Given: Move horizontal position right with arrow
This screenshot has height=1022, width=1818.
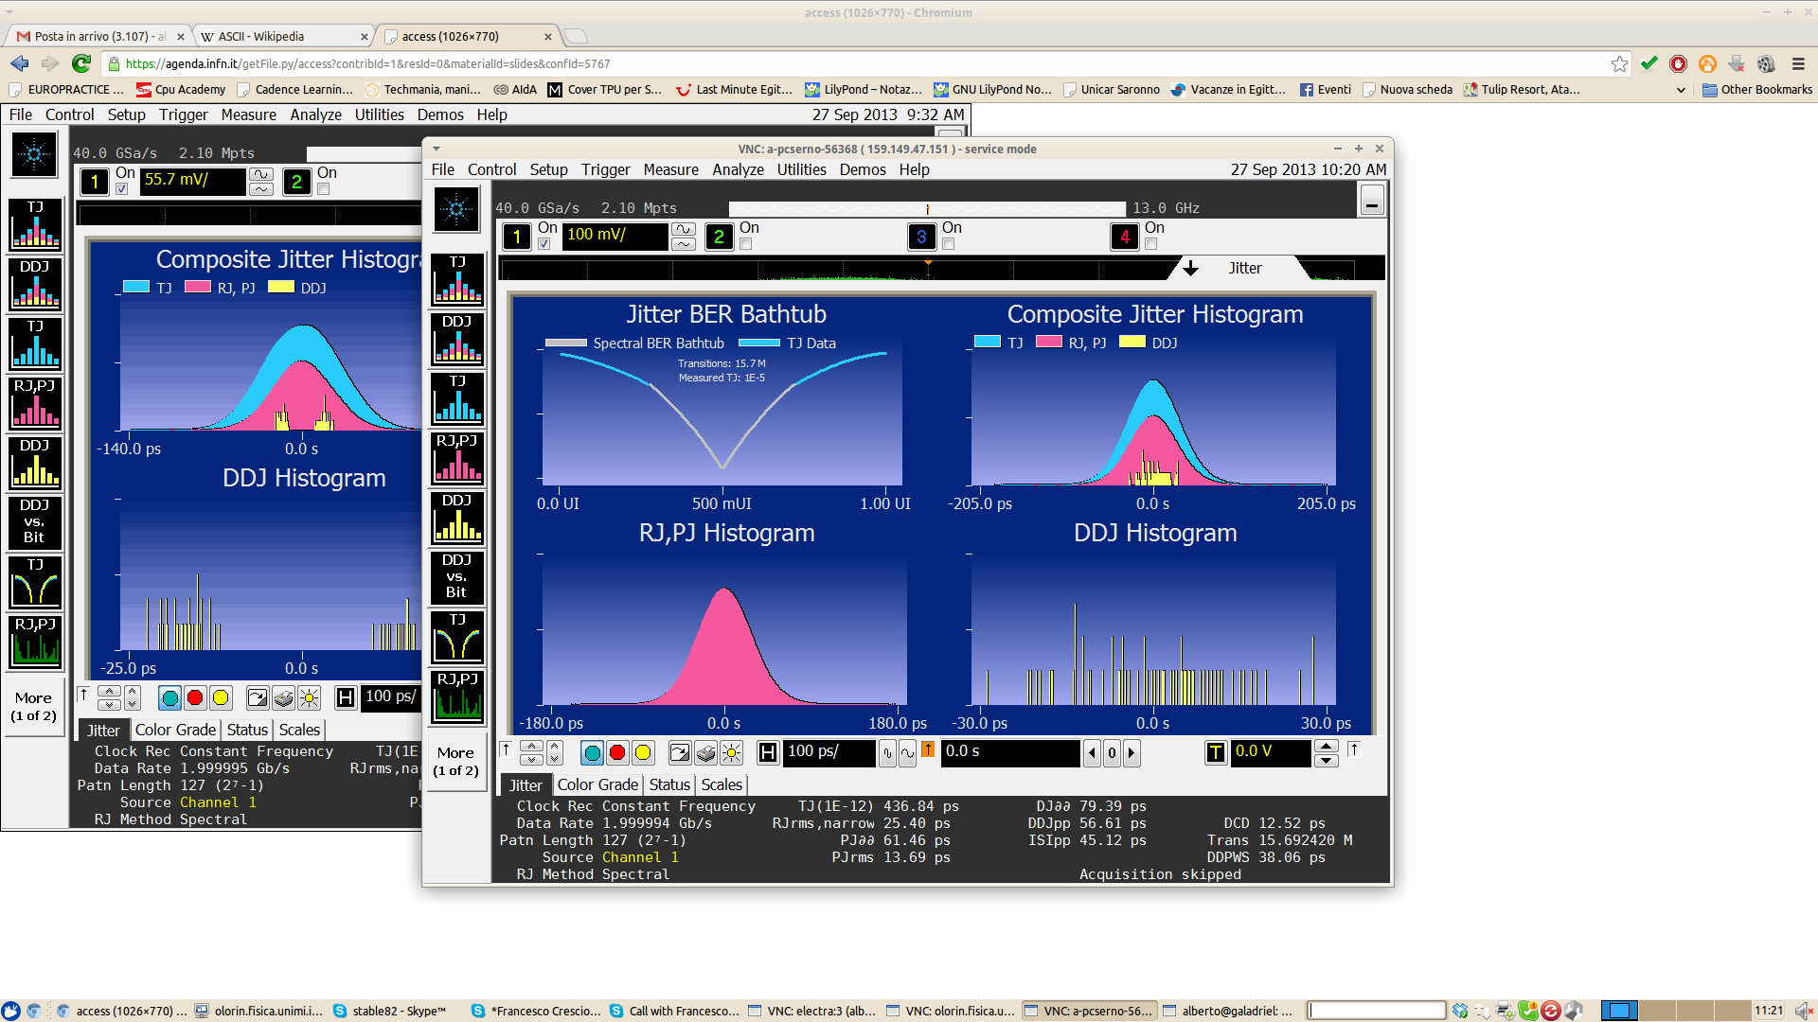Looking at the screenshot, I should (x=1131, y=752).
